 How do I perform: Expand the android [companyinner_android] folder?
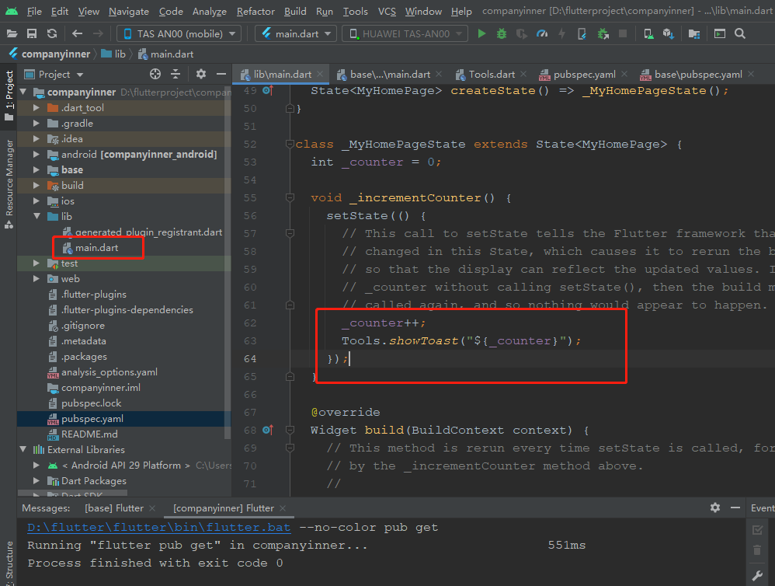(x=36, y=154)
